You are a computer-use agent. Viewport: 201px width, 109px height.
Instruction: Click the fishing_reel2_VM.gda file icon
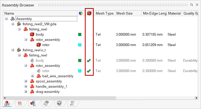click(19, 24)
